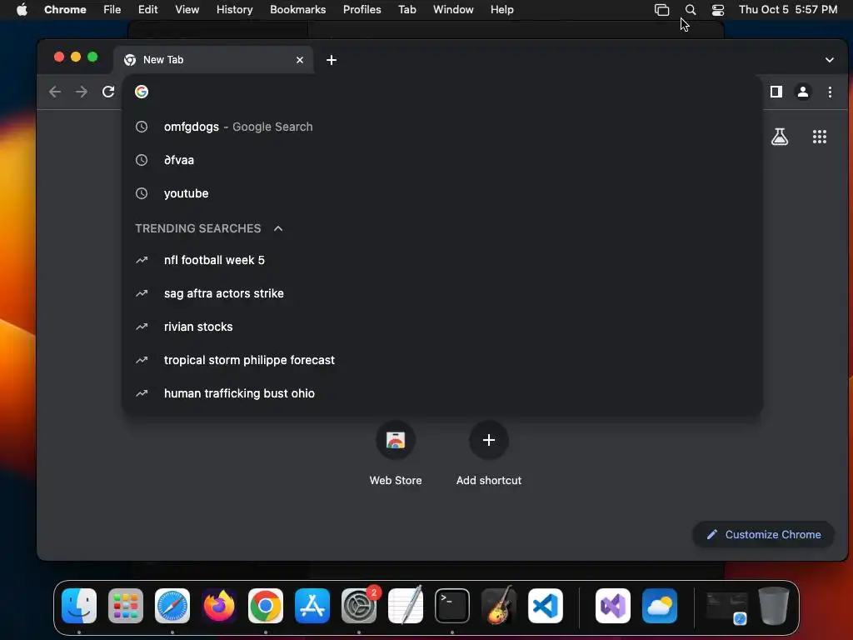Open the Apple menu

22,10
